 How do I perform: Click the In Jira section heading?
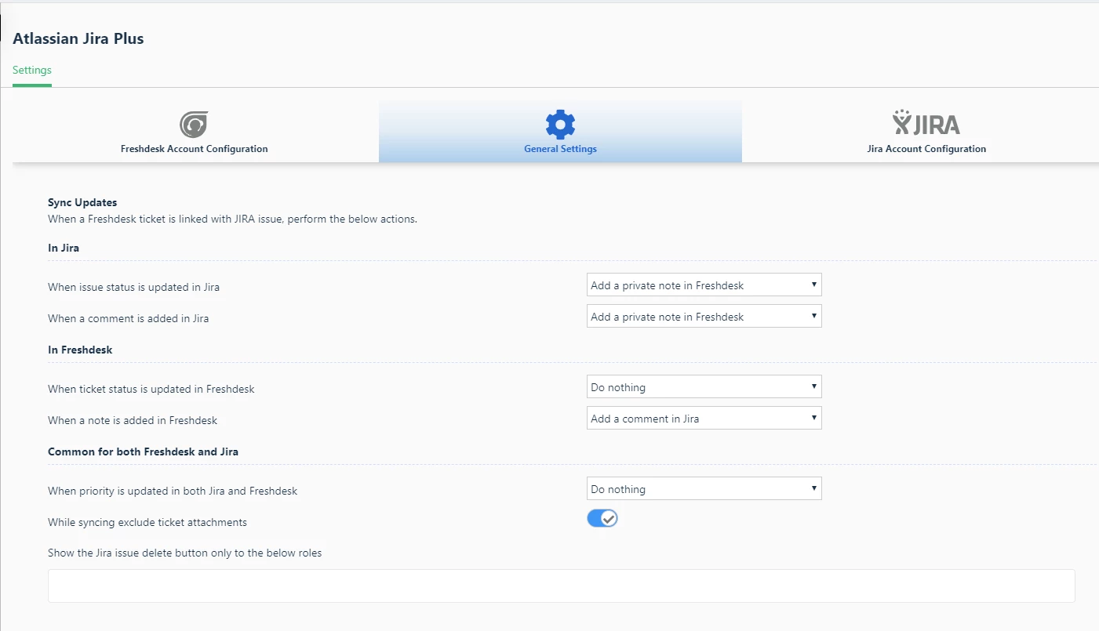64,248
